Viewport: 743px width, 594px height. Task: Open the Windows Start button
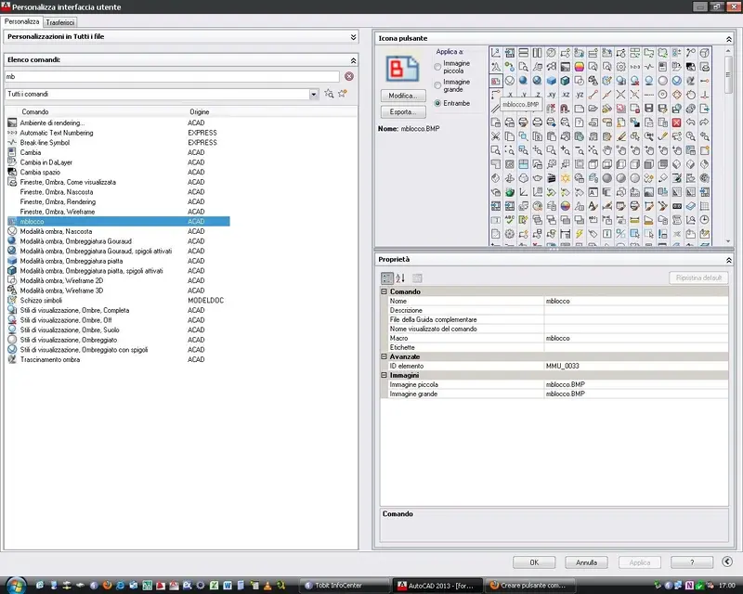16,585
